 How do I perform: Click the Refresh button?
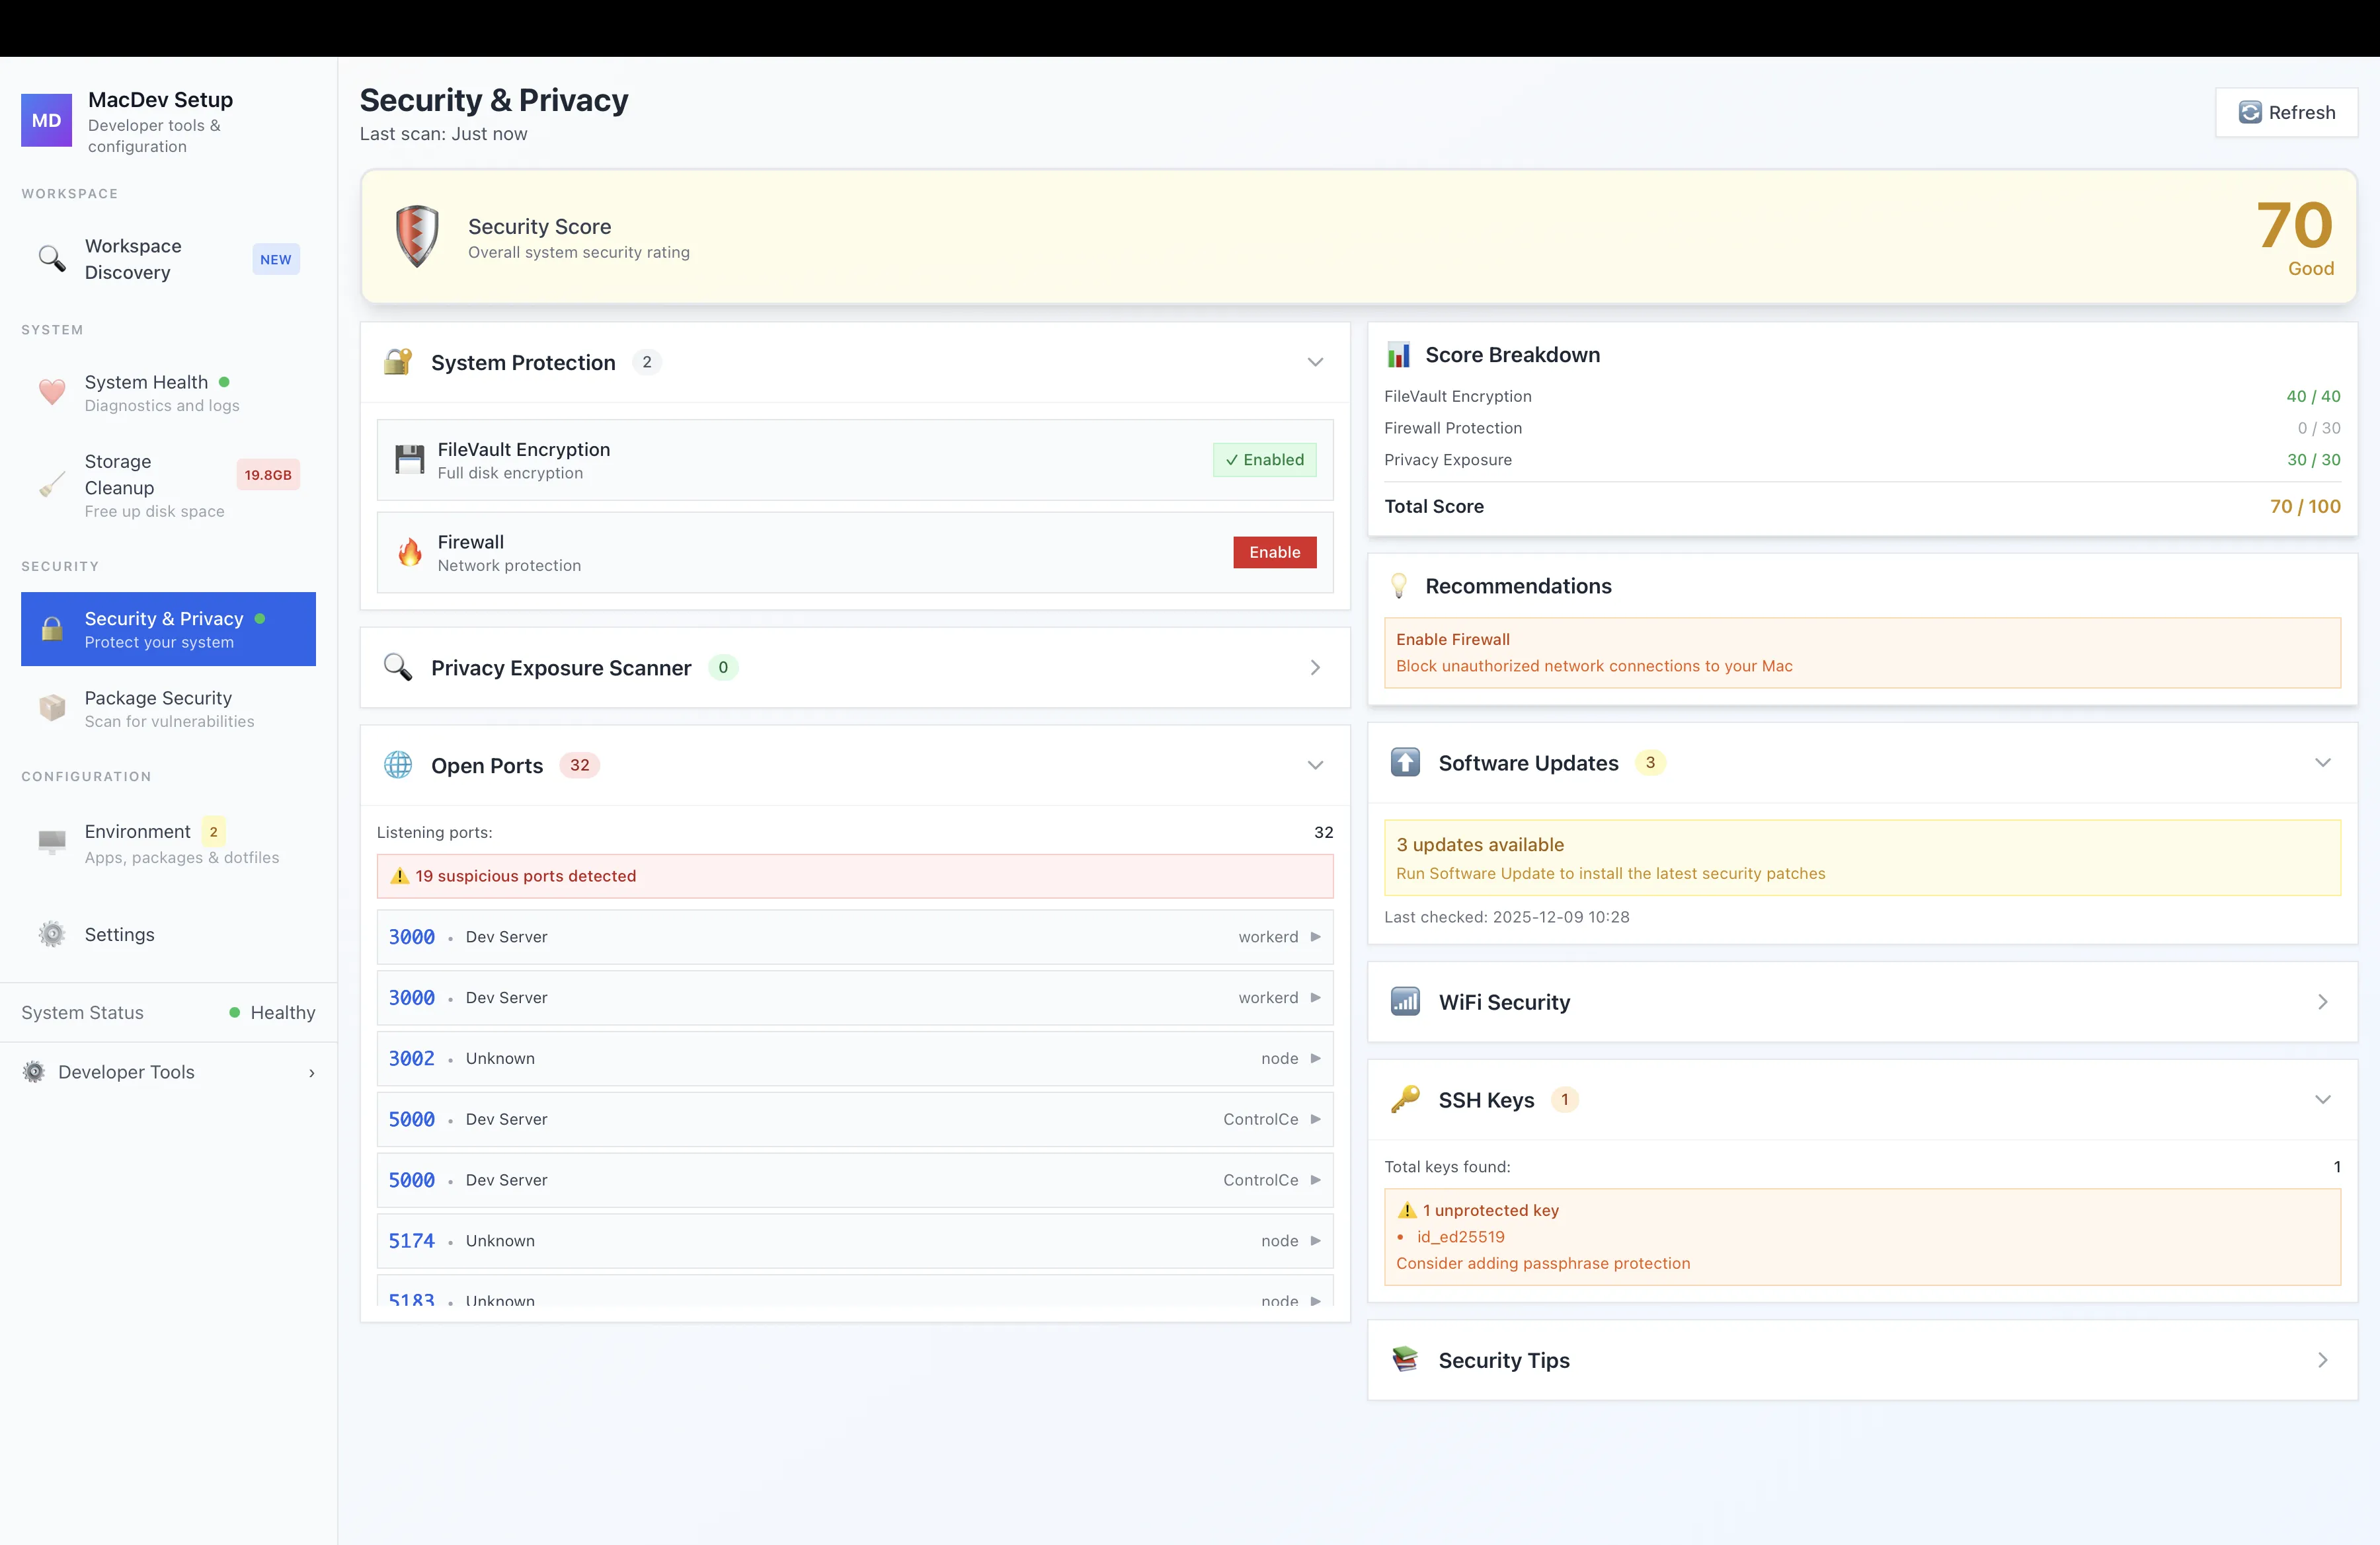pyautogui.click(x=2287, y=112)
